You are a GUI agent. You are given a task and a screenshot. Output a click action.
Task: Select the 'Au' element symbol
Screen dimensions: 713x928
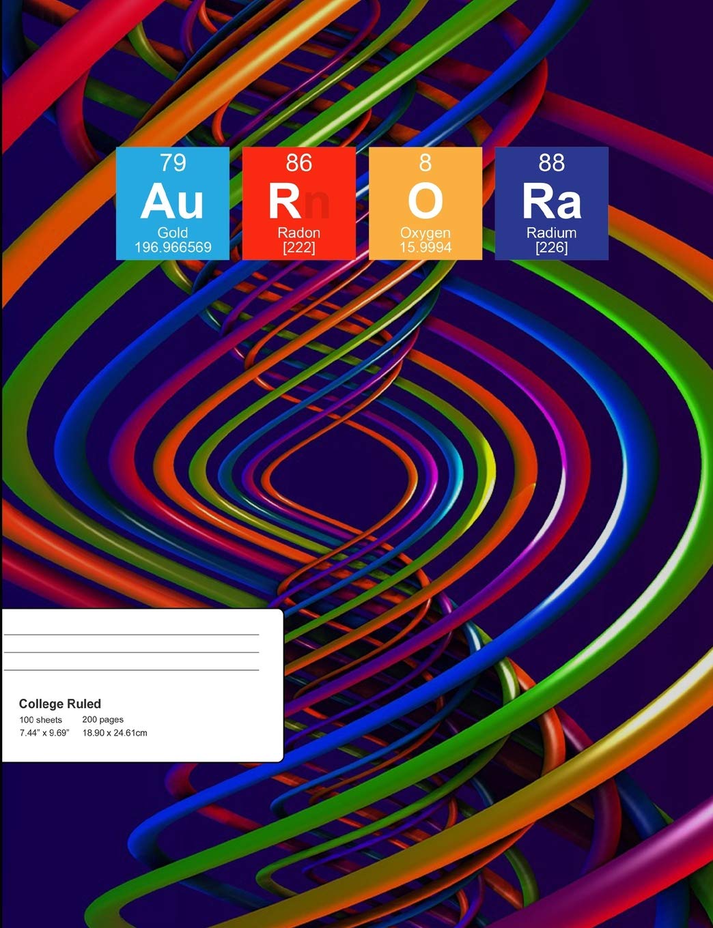point(173,202)
